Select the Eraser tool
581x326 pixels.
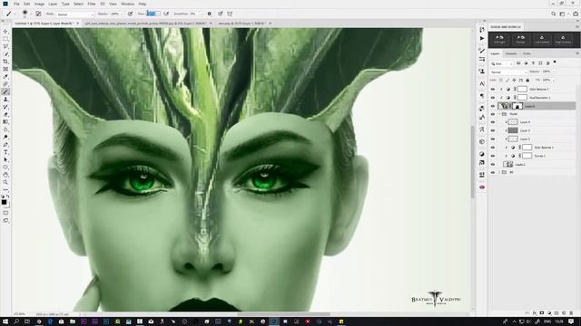[x=5, y=115]
